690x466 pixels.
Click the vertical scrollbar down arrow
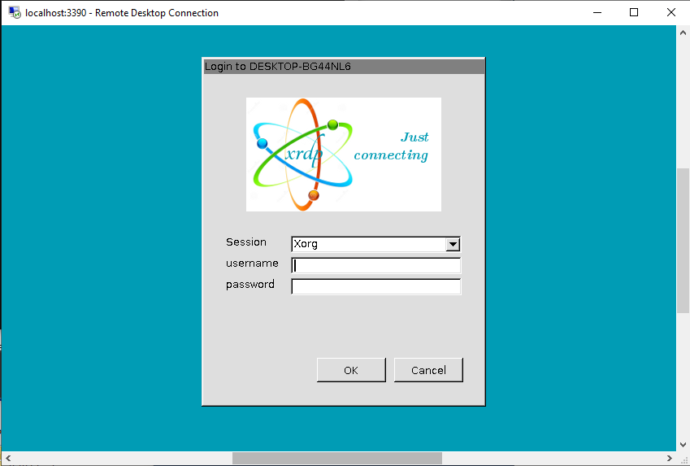click(683, 444)
